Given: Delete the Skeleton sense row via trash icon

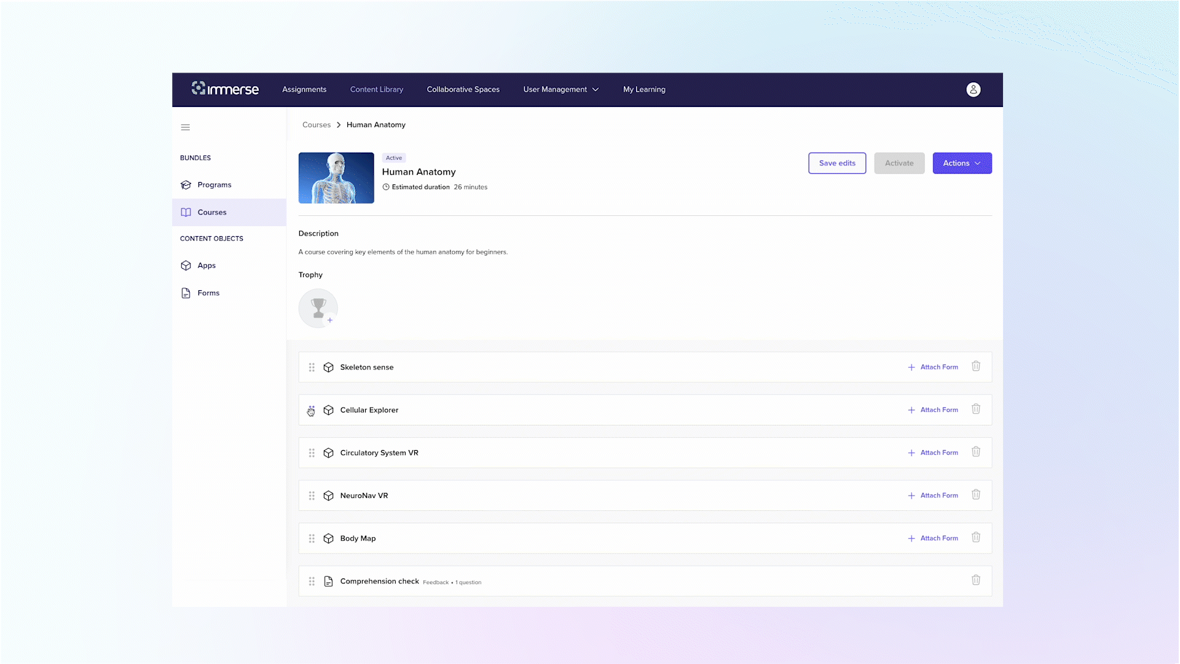Looking at the screenshot, I should (976, 366).
